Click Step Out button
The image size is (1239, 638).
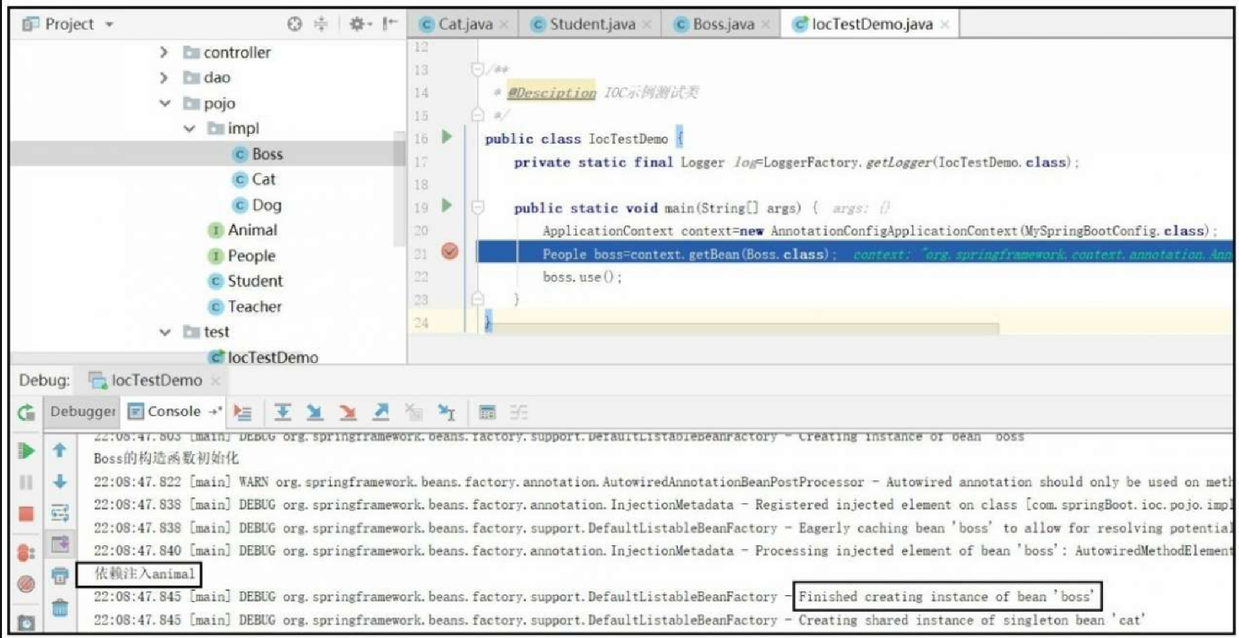pyautogui.click(x=381, y=412)
